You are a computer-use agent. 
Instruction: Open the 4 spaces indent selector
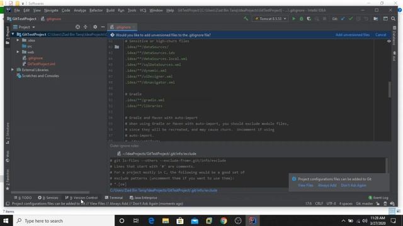pyautogui.click(x=346, y=203)
